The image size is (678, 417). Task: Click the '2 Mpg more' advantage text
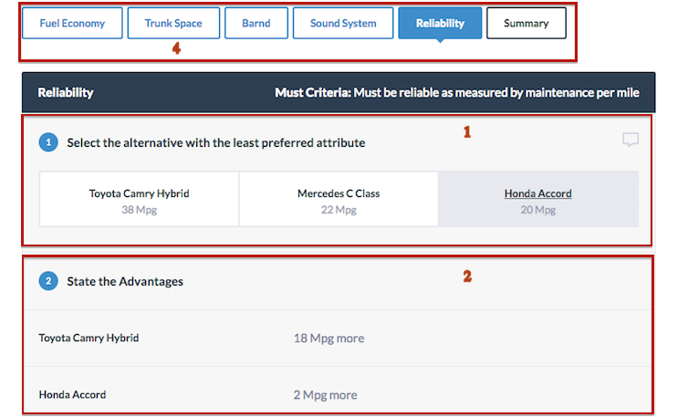point(326,395)
